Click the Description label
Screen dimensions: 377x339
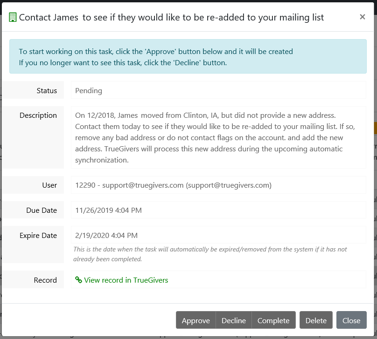click(38, 115)
